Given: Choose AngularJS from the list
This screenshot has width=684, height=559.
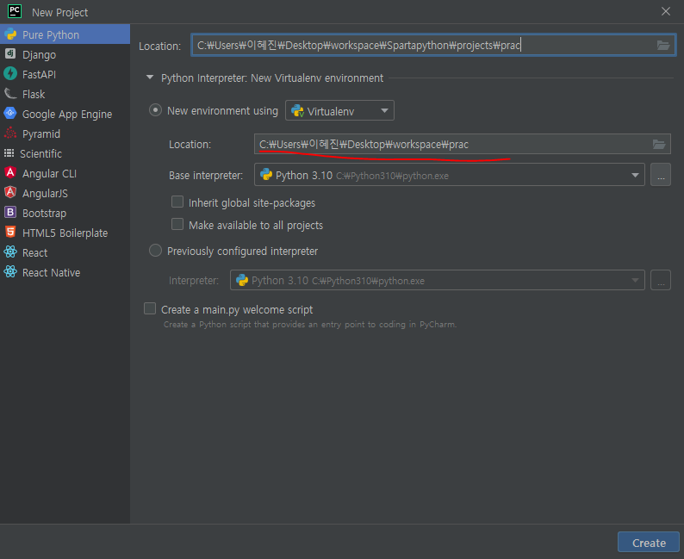Looking at the screenshot, I should [x=65, y=193].
